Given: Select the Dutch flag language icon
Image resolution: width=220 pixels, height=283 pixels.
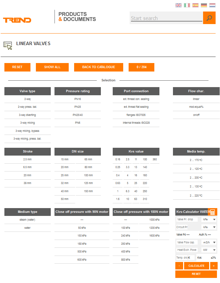Looking at the screenshot, I should tap(212, 5).
